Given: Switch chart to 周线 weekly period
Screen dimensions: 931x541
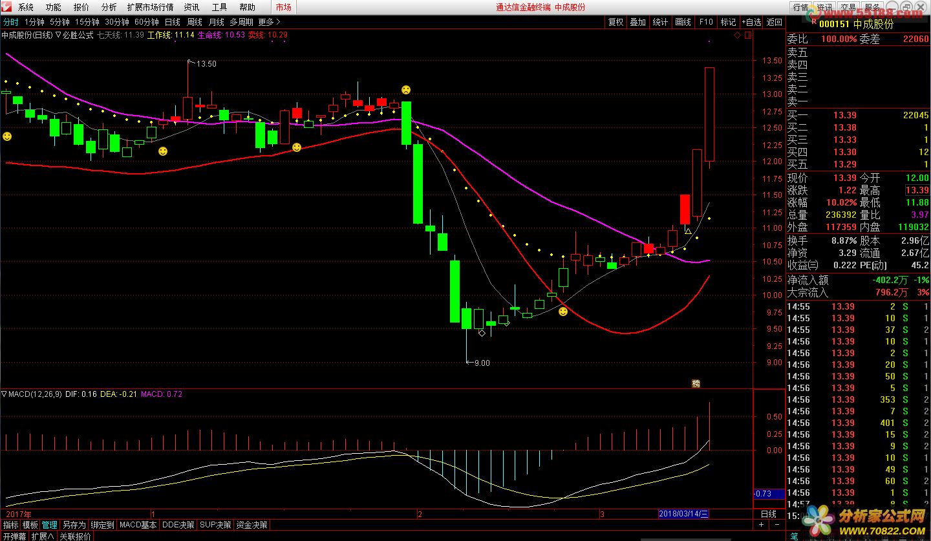Looking at the screenshot, I should click(195, 22).
